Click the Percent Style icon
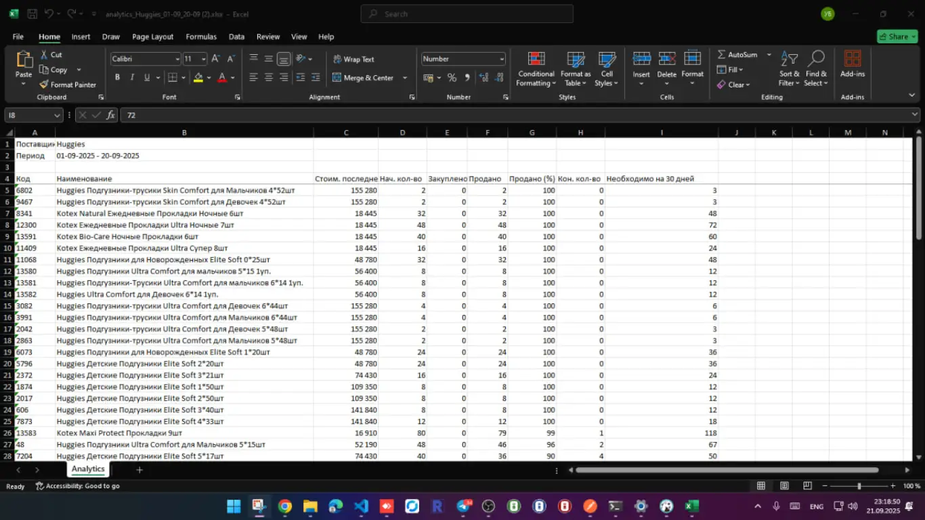Image resolution: width=925 pixels, height=520 pixels. [452, 78]
